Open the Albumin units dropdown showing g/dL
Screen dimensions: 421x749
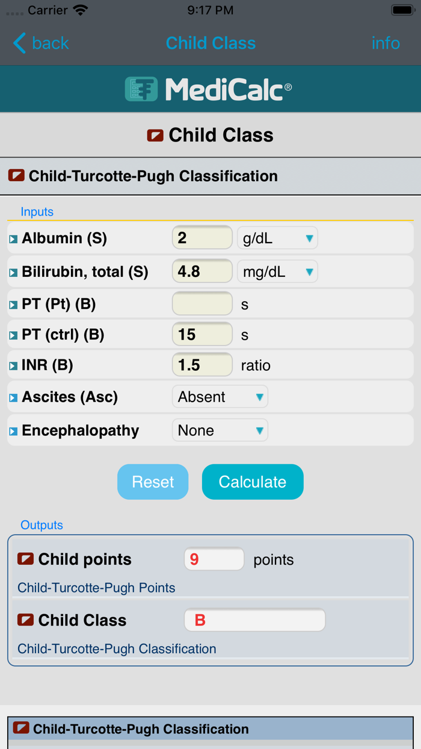[x=277, y=238]
